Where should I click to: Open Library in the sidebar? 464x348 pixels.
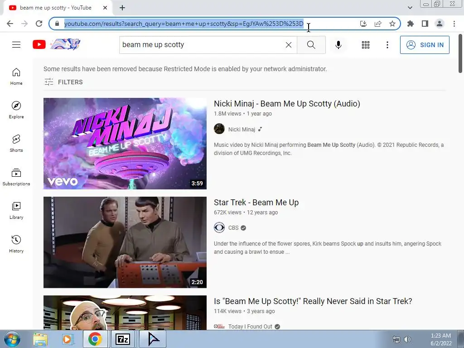[16, 210]
